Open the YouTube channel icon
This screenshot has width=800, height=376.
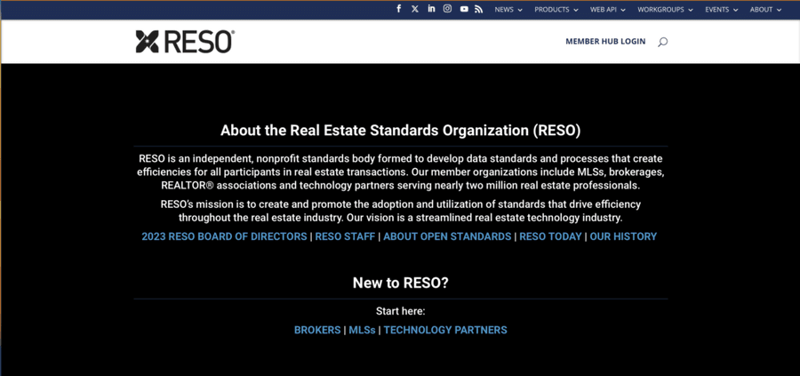coord(464,9)
